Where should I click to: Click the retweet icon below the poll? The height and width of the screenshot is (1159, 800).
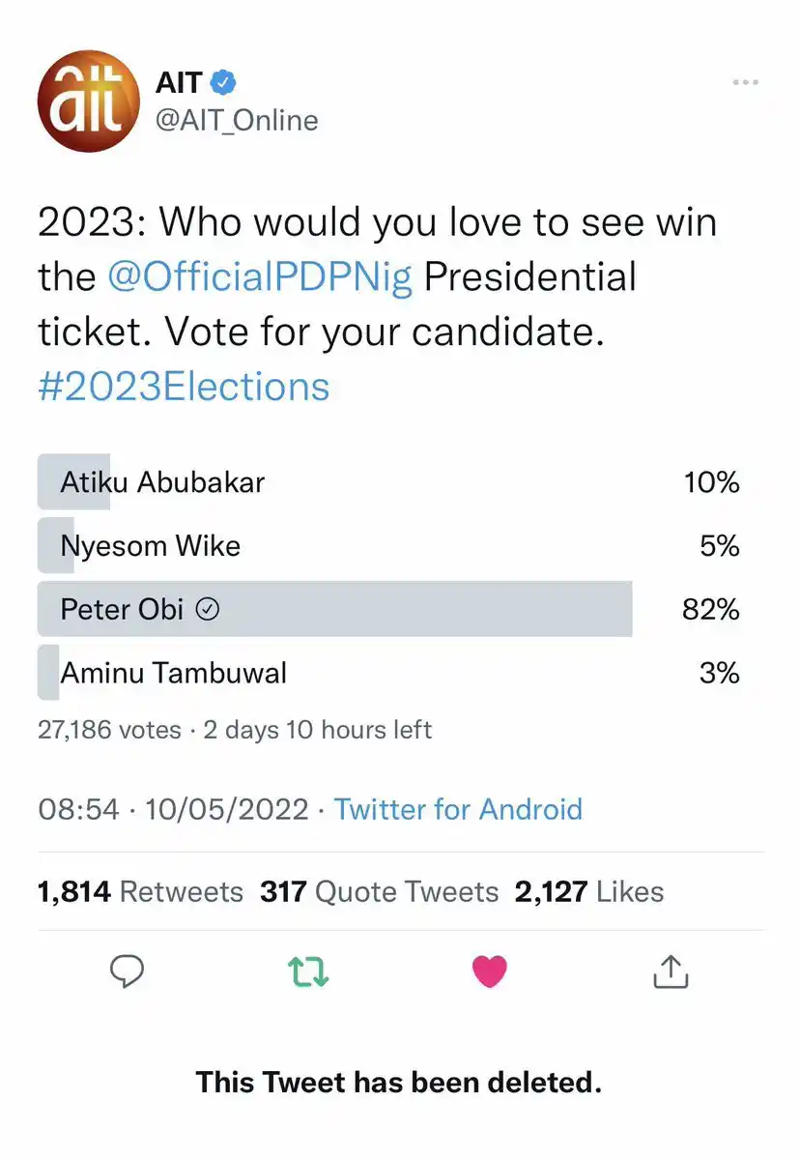tap(307, 971)
